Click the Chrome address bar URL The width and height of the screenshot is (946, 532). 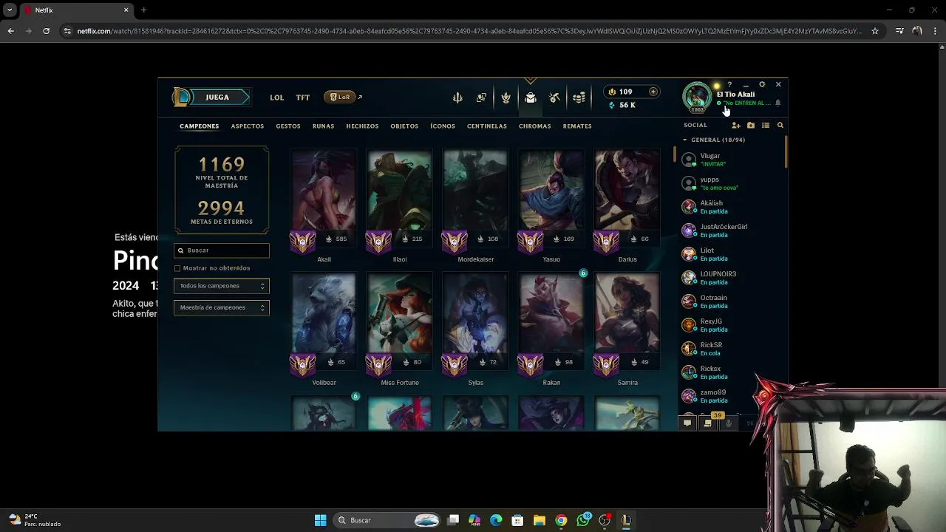click(469, 31)
